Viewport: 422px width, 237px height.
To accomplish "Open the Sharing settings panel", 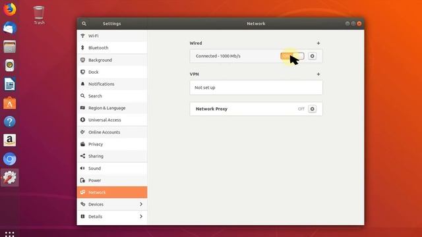I will coord(112,156).
